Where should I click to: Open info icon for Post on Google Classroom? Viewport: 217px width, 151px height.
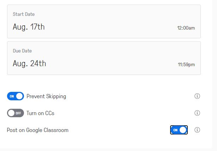tap(197, 130)
